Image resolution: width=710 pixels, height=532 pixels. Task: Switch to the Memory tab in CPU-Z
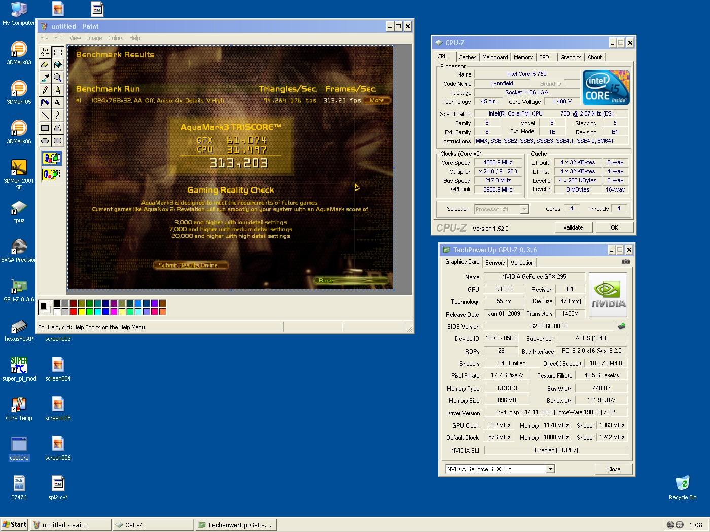tap(523, 57)
